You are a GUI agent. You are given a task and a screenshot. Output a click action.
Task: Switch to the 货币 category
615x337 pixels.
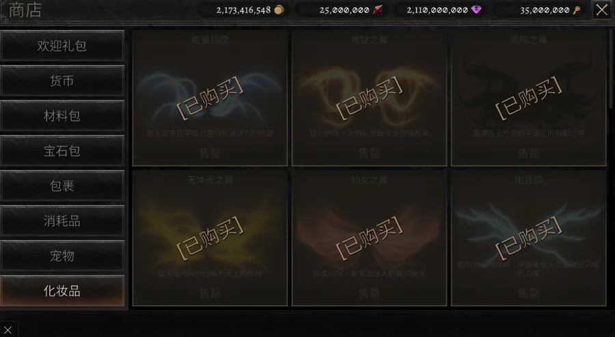click(62, 81)
